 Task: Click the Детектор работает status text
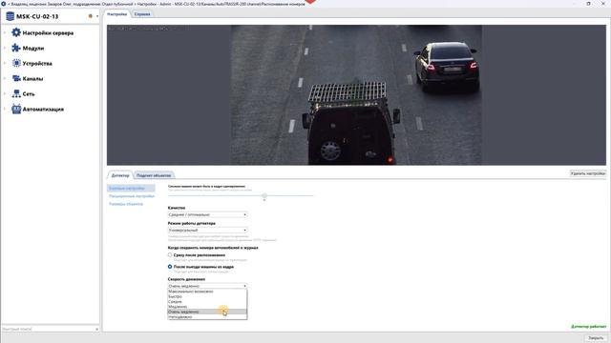pyautogui.click(x=588, y=327)
